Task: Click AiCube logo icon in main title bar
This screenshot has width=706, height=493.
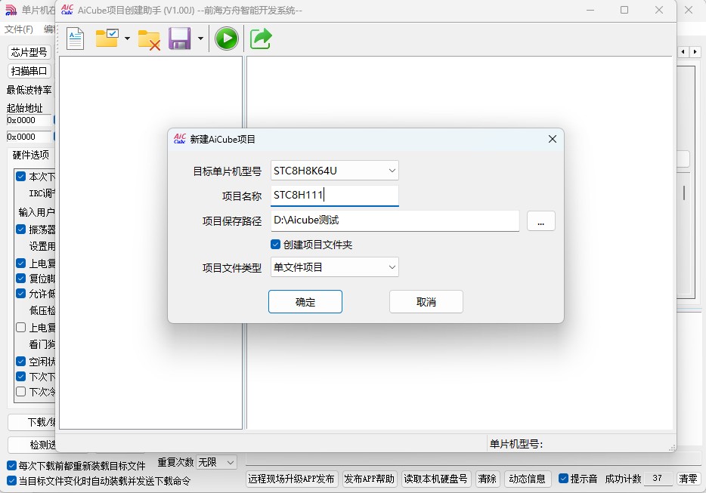Action: coord(67,10)
